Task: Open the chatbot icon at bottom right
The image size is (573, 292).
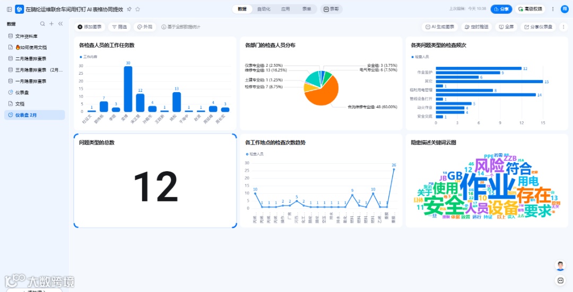Action: (560, 280)
